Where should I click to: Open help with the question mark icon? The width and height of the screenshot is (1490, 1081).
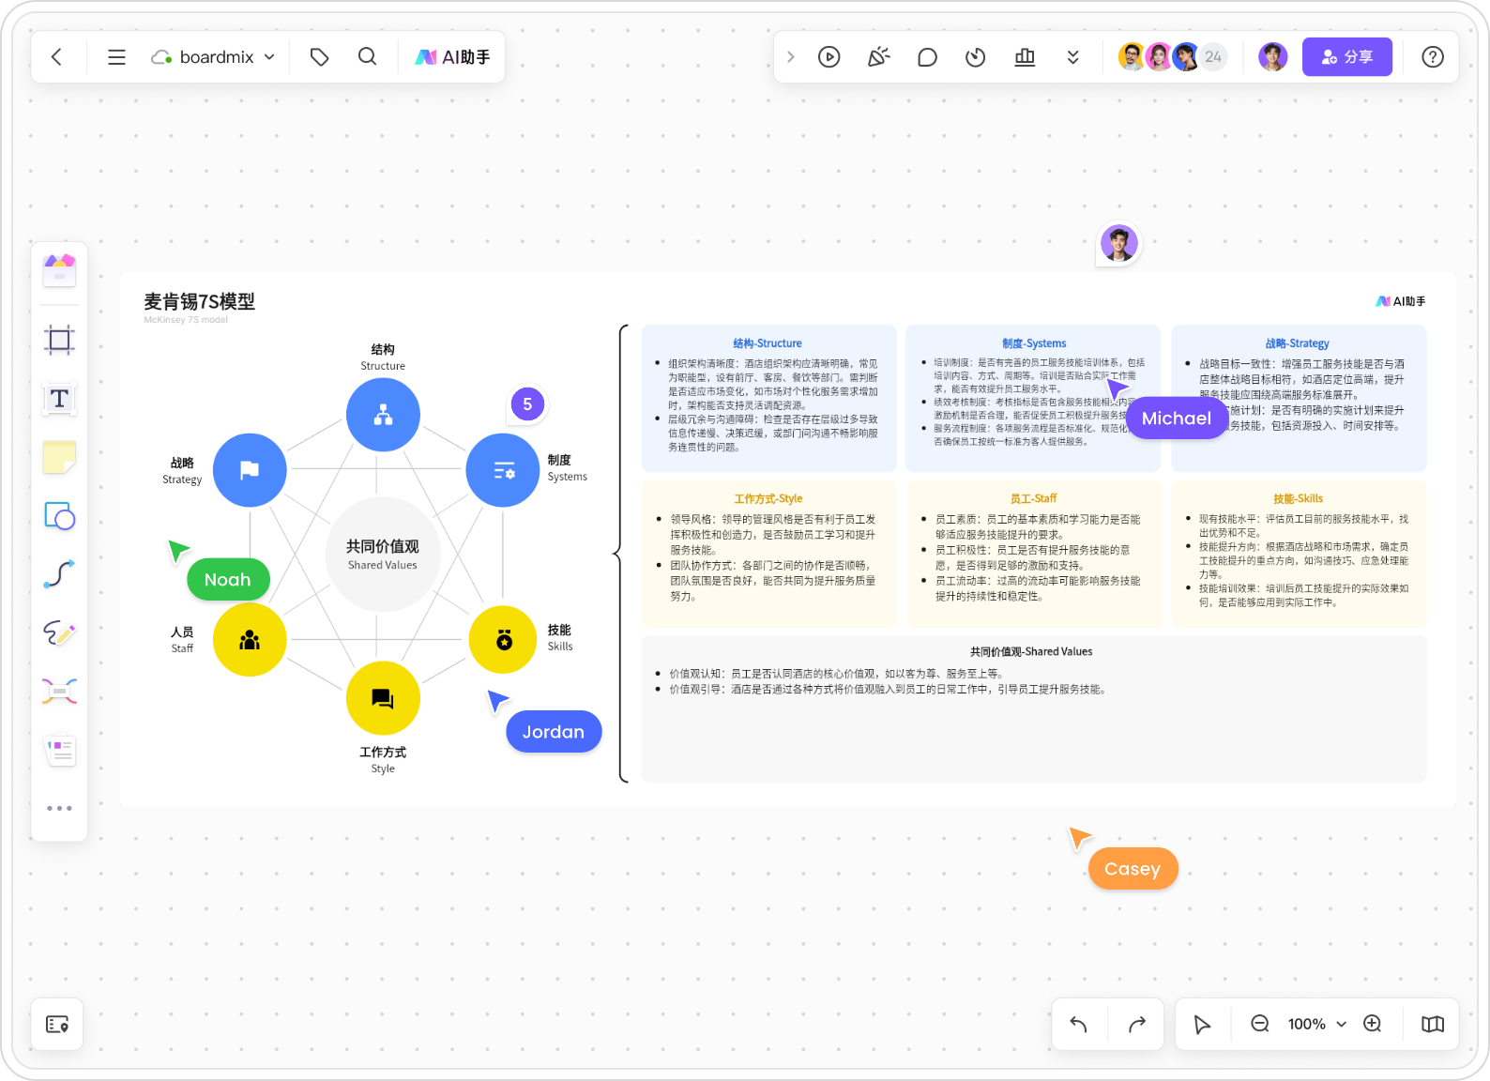pyautogui.click(x=1433, y=57)
